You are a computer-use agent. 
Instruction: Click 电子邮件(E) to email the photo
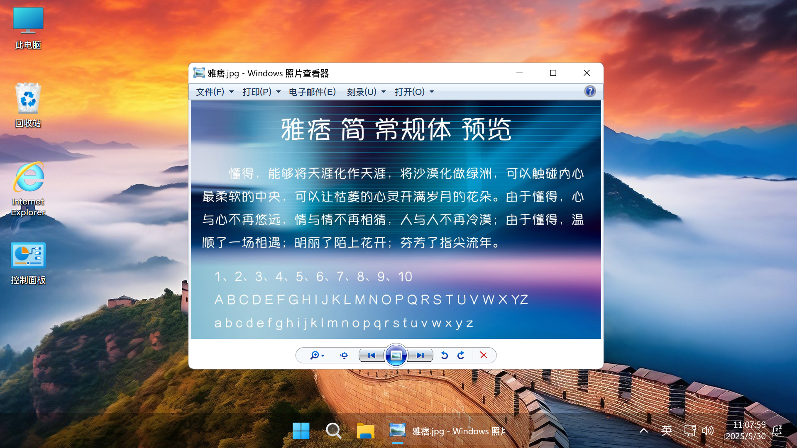pos(312,92)
